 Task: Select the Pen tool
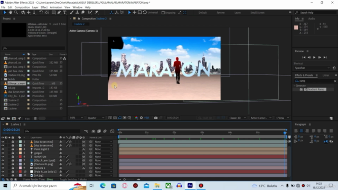[x=59, y=13]
